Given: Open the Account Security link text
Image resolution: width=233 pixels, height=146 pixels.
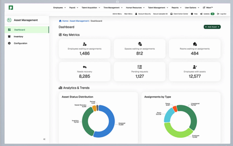Looking at the screenshot, I should (x=145, y=14).
